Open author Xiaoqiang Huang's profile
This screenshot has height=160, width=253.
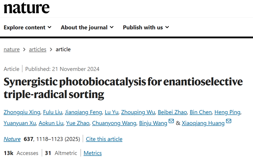pyautogui.click(x=203, y=123)
